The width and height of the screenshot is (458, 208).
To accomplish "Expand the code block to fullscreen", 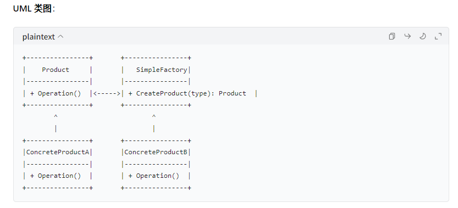I will [438, 36].
